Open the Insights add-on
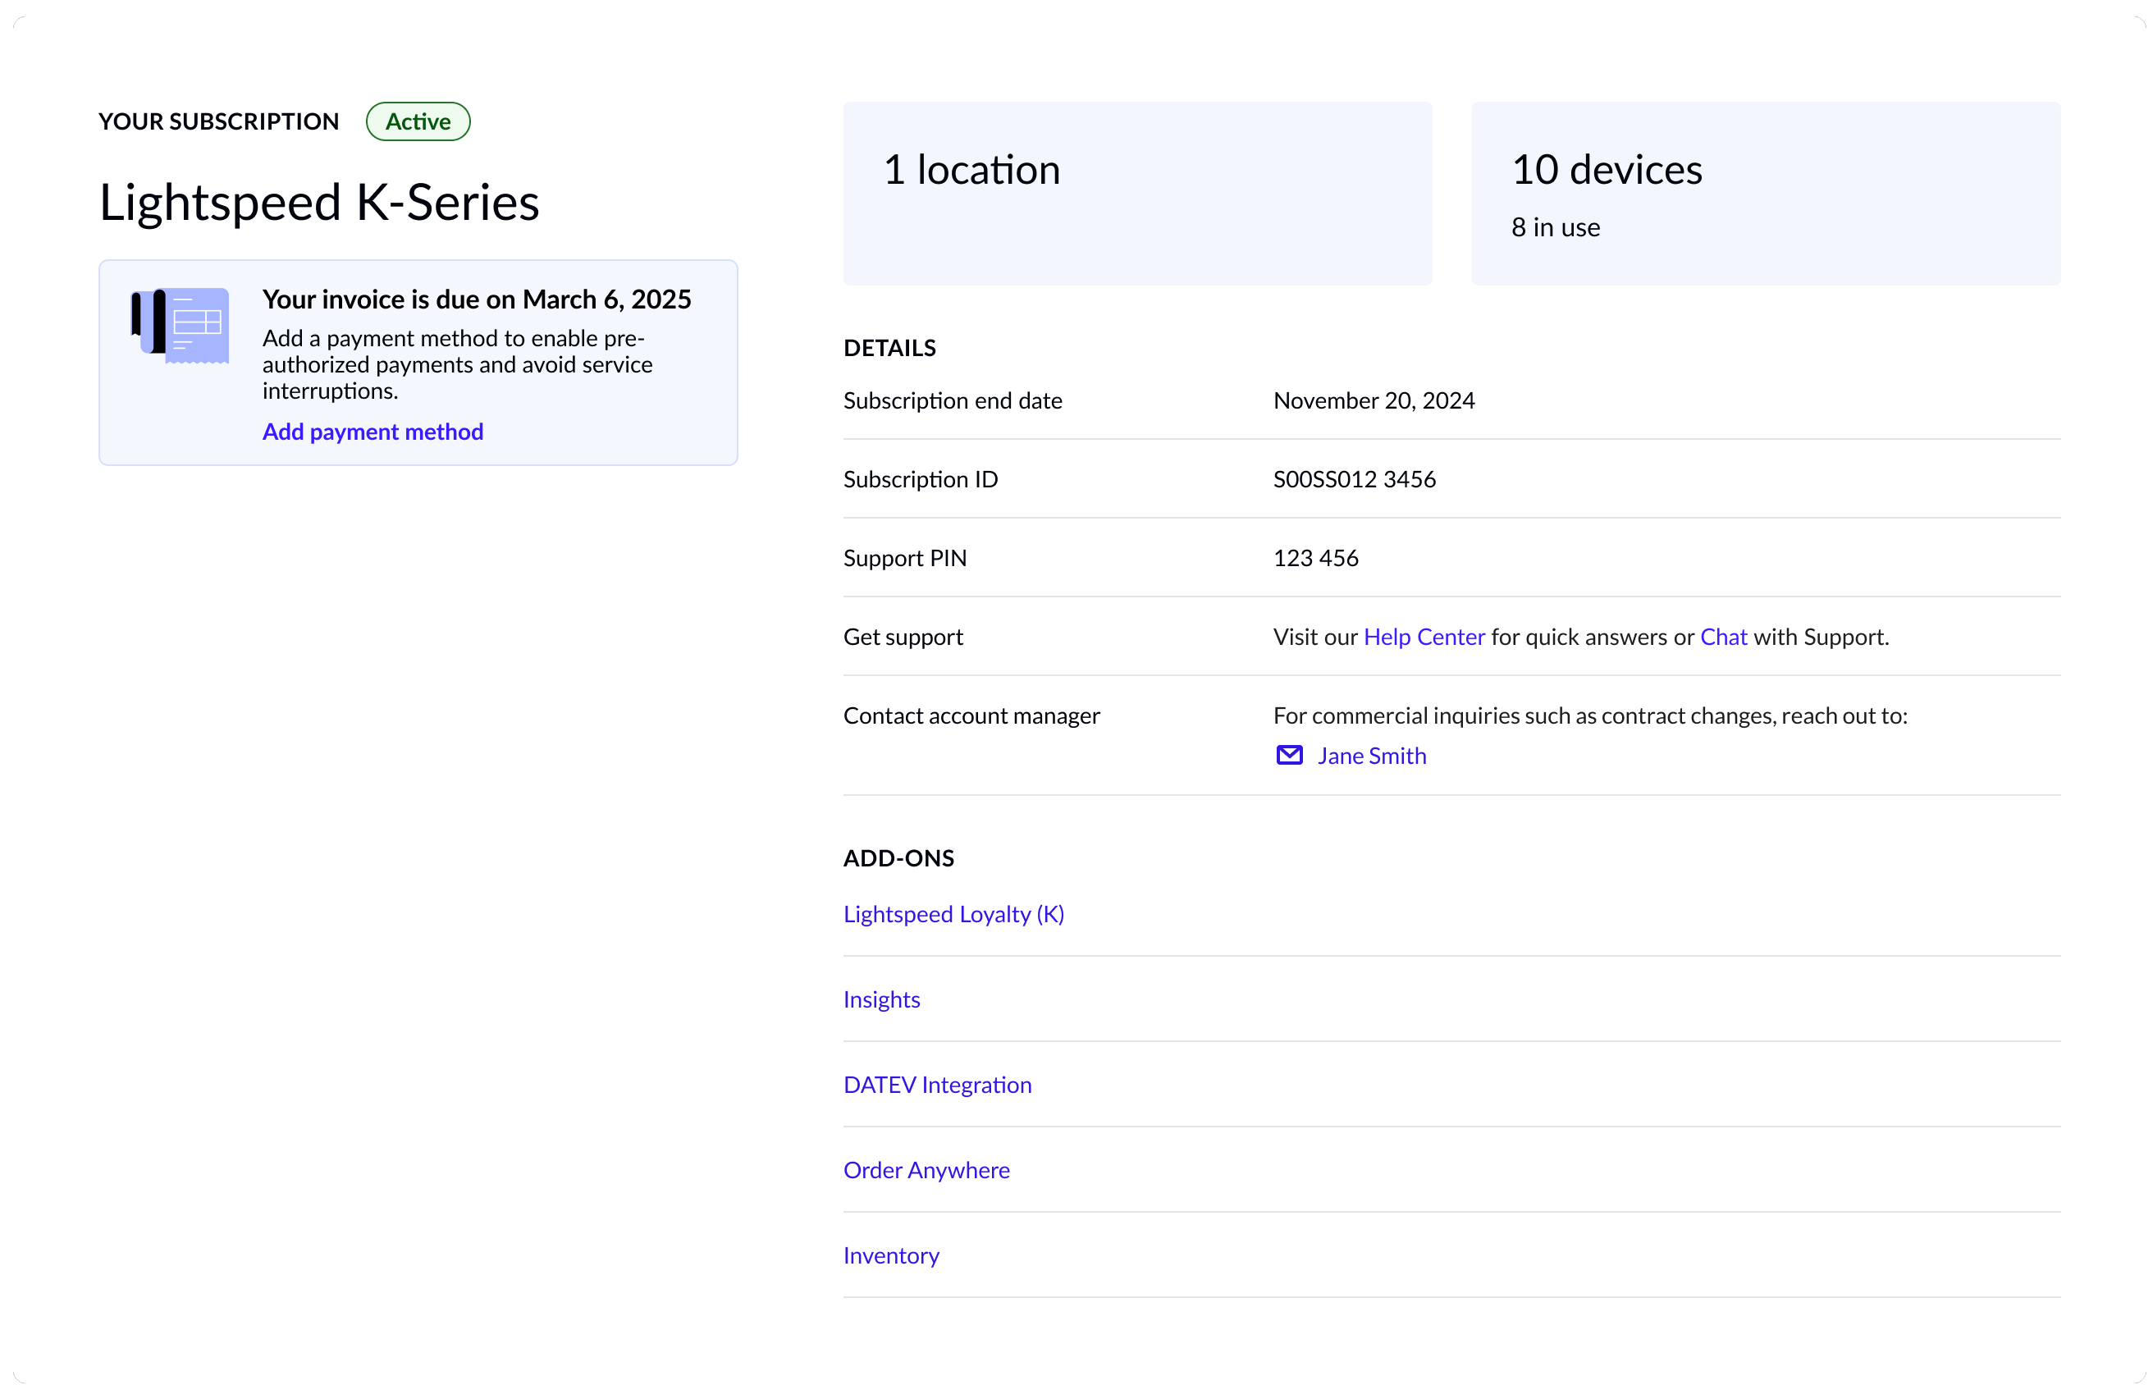Screen dimensions: 2153x1385 point(881,999)
